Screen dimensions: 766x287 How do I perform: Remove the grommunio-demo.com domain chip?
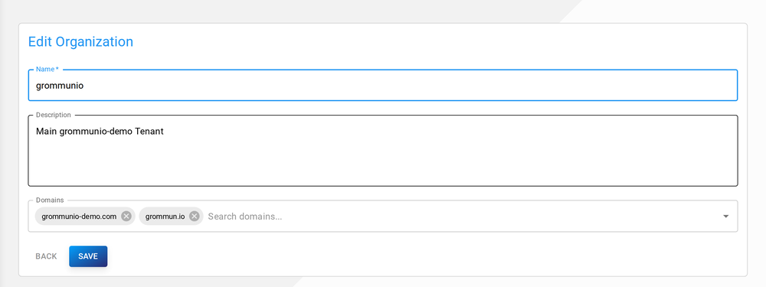tap(126, 217)
